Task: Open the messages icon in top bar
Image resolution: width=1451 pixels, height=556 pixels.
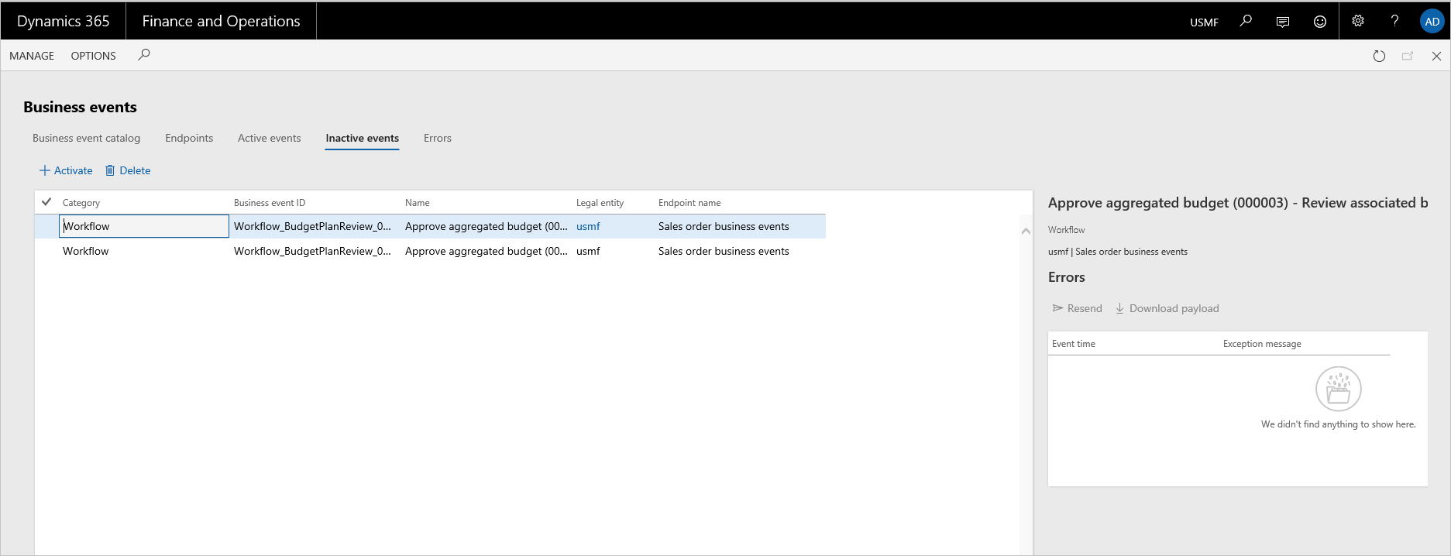Action: click(1283, 22)
